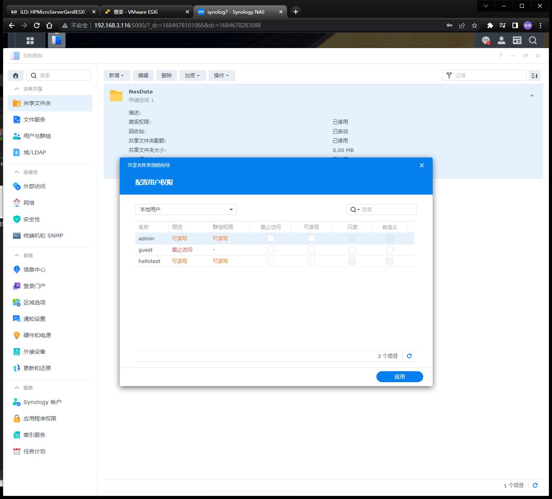Open Chrome extensions puzzle icon
552x499 pixels.
point(490,25)
